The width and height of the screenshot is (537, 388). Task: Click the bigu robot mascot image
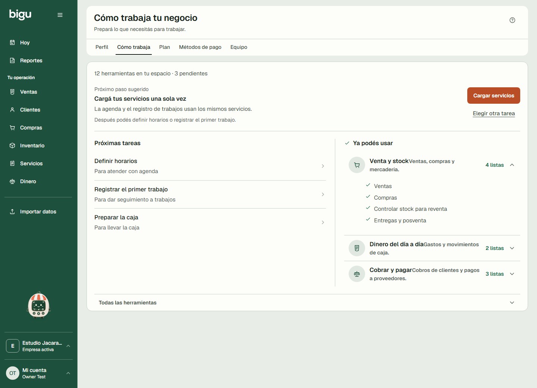pos(39,305)
